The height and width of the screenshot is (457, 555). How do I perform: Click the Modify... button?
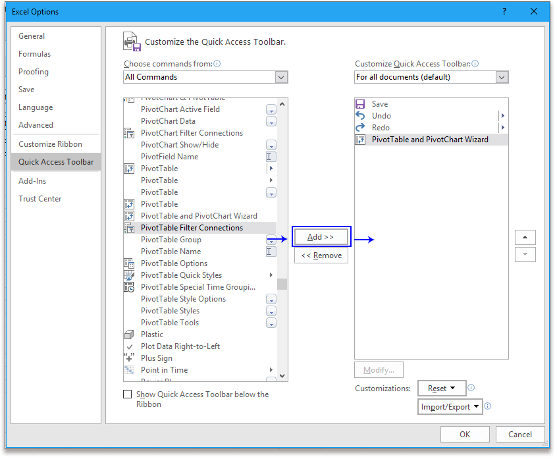click(x=379, y=370)
